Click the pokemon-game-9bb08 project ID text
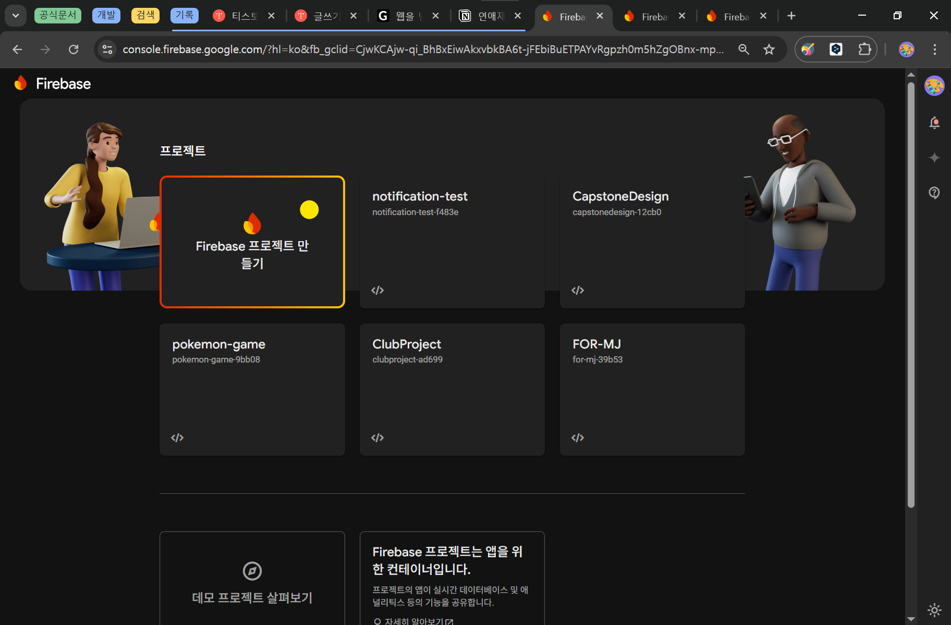 click(x=216, y=359)
